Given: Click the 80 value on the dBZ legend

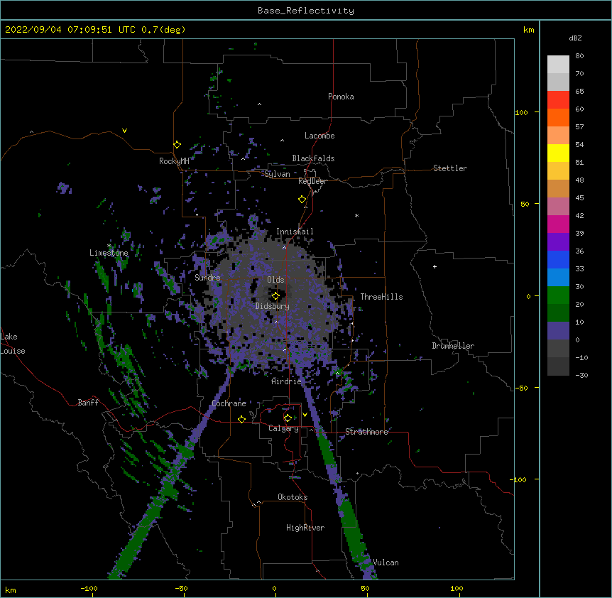Looking at the screenshot, I should [579, 56].
